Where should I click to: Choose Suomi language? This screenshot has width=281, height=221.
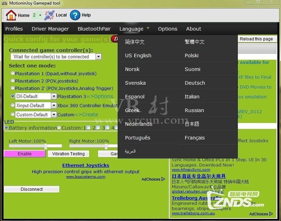click(x=192, y=69)
